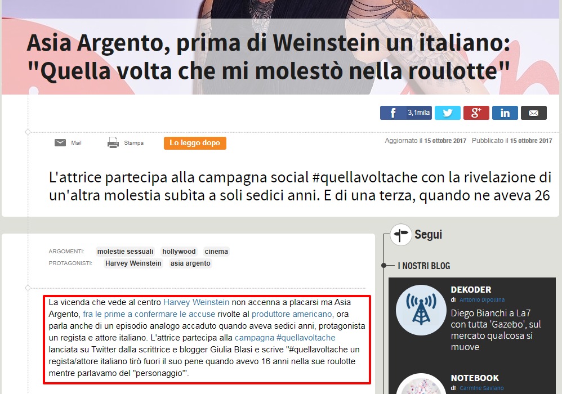
Task: Share article on Facebook
Action: pyautogui.click(x=405, y=113)
